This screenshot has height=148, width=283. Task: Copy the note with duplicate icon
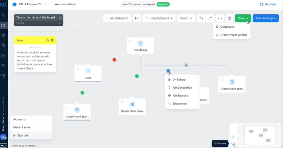click(x=47, y=40)
